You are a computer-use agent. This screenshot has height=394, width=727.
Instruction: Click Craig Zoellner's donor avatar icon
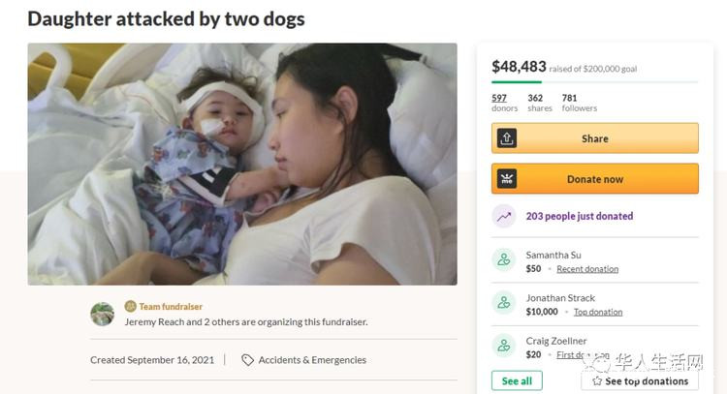pyautogui.click(x=503, y=346)
